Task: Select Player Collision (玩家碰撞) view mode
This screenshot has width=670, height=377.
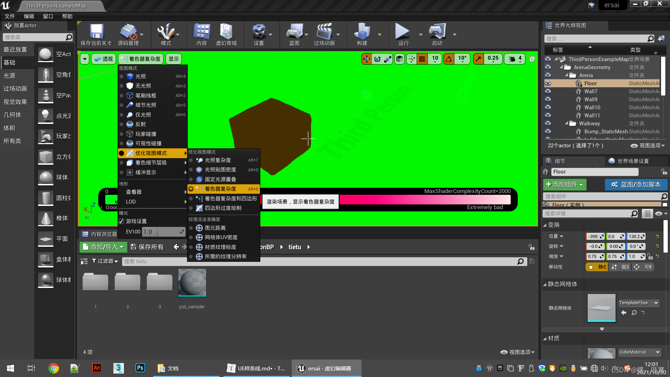Action: tap(153, 134)
